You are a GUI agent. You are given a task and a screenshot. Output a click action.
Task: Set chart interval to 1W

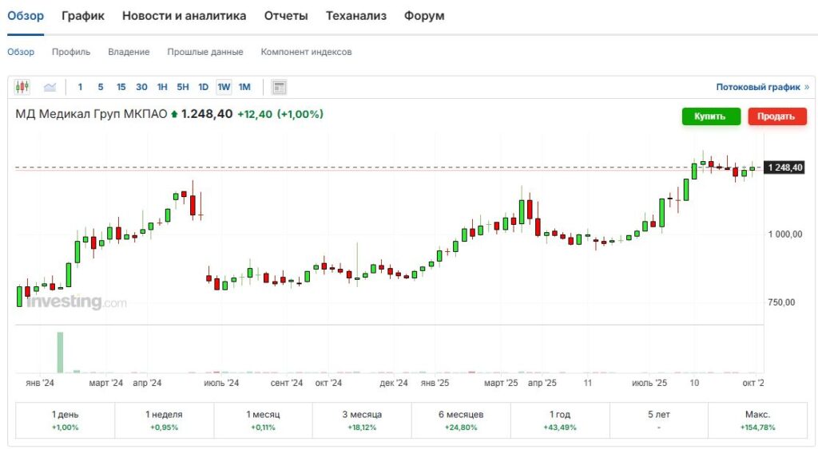coord(224,87)
